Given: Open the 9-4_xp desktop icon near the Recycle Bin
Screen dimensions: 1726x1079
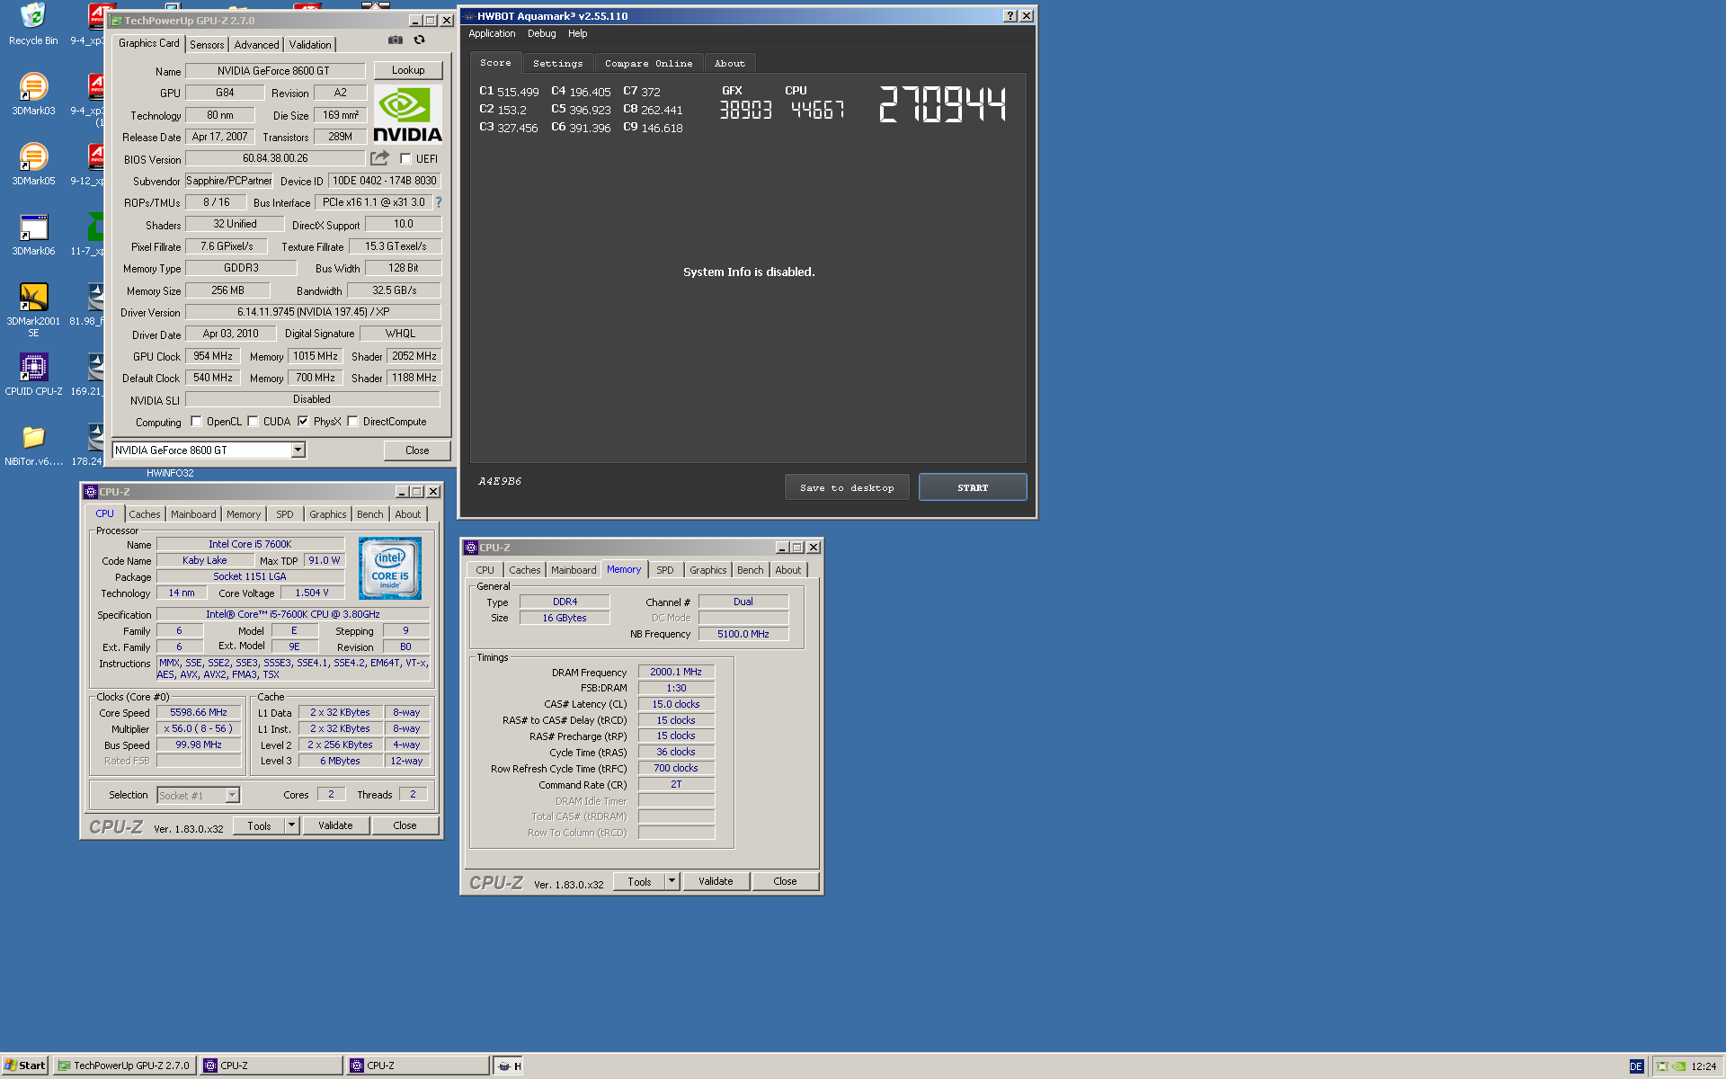Looking at the screenshot, I should pos(89,24).
